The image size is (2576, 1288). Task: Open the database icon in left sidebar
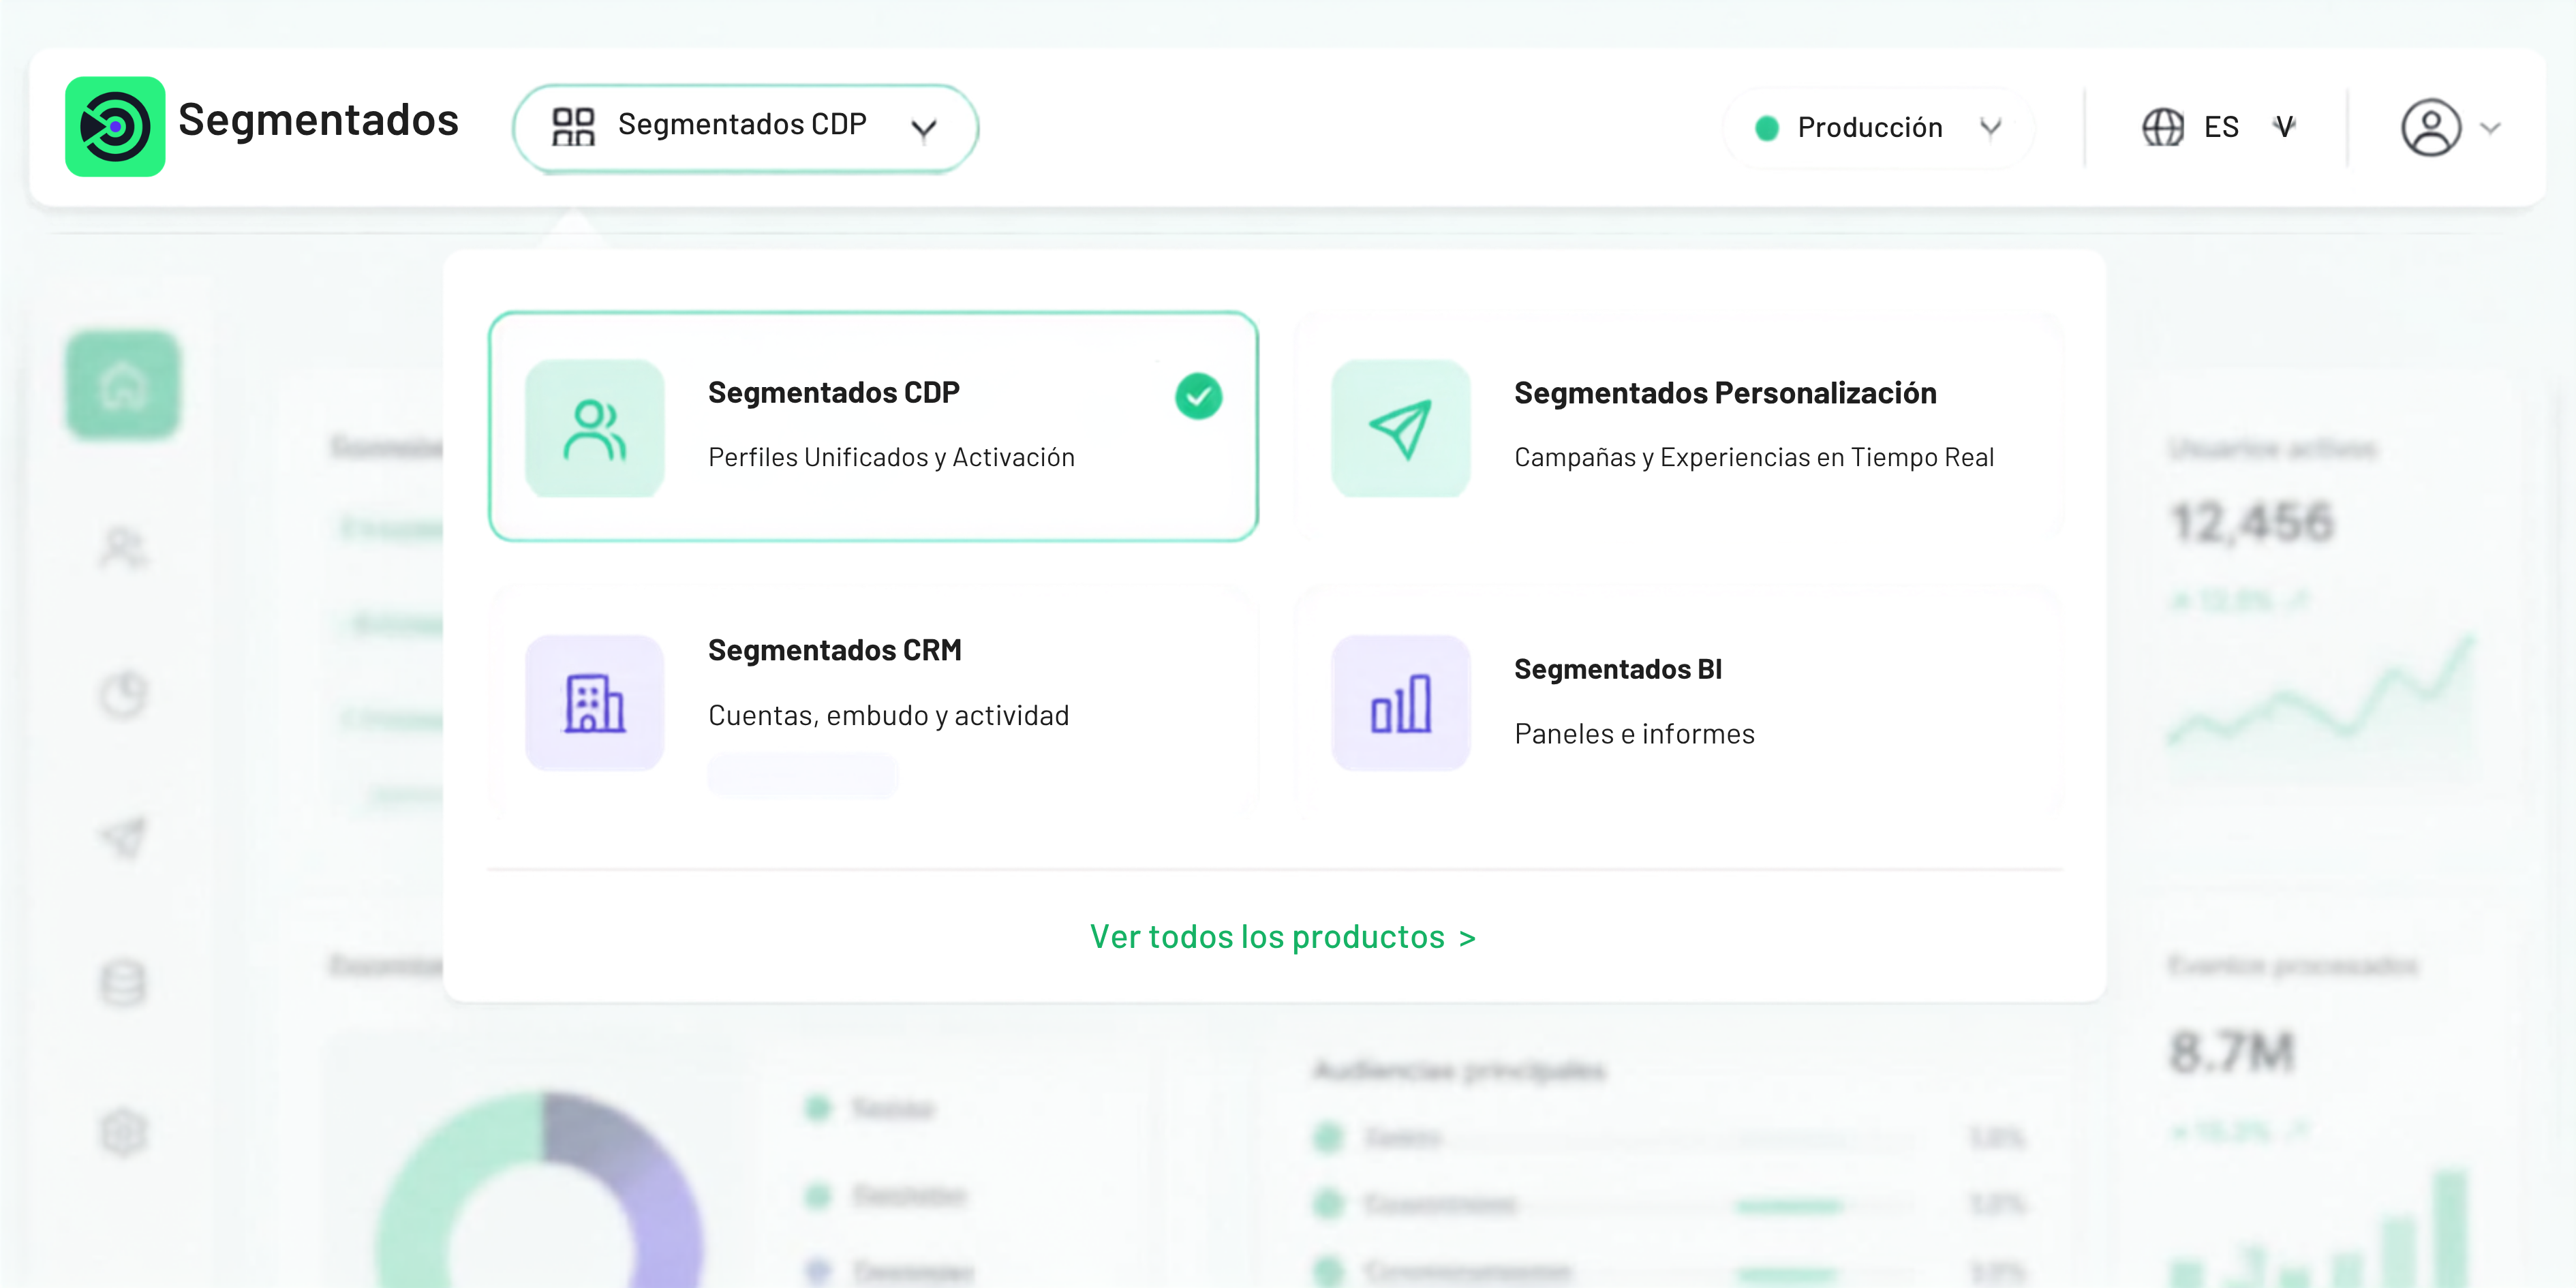click(x=123, y=983)
